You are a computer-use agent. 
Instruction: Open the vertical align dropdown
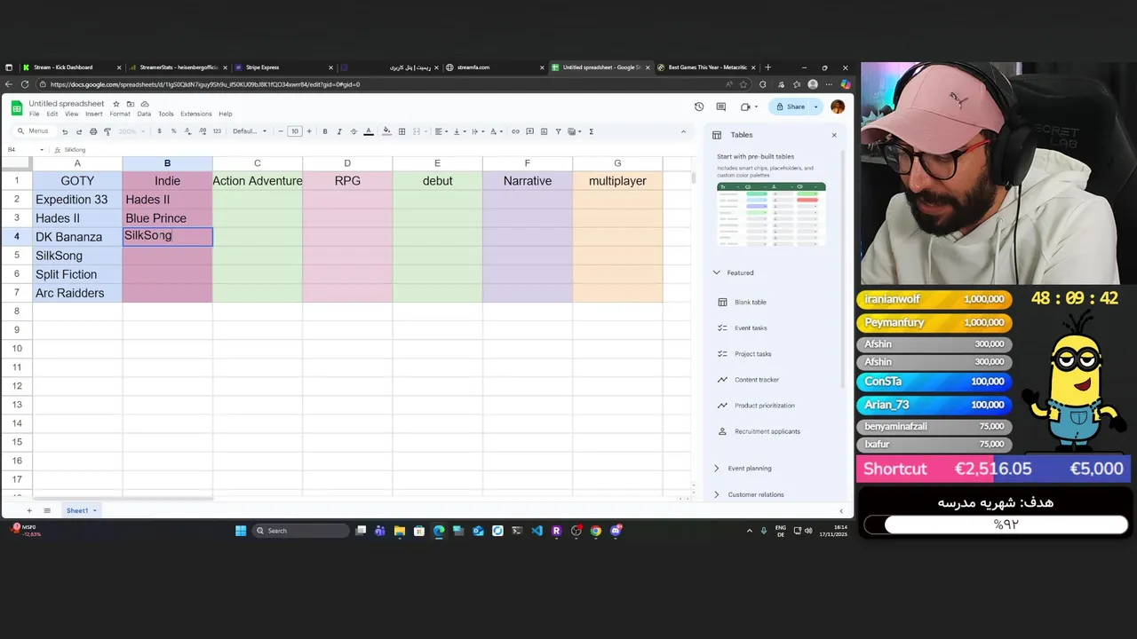(459, 131)
